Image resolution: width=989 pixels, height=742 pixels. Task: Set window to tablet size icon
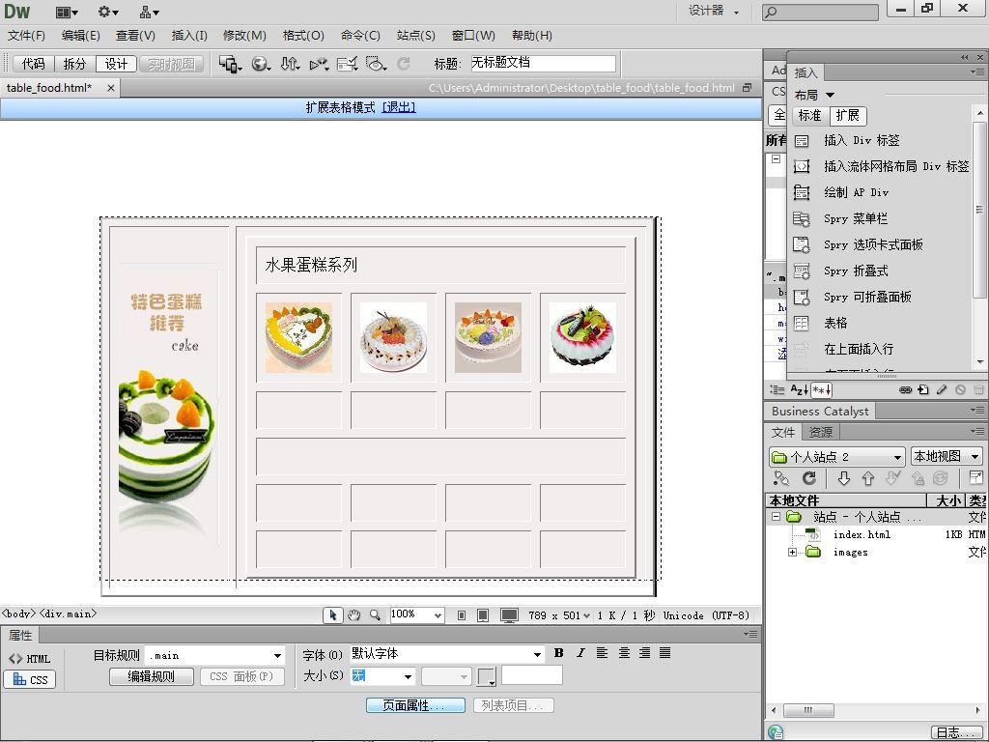(483, 615)
